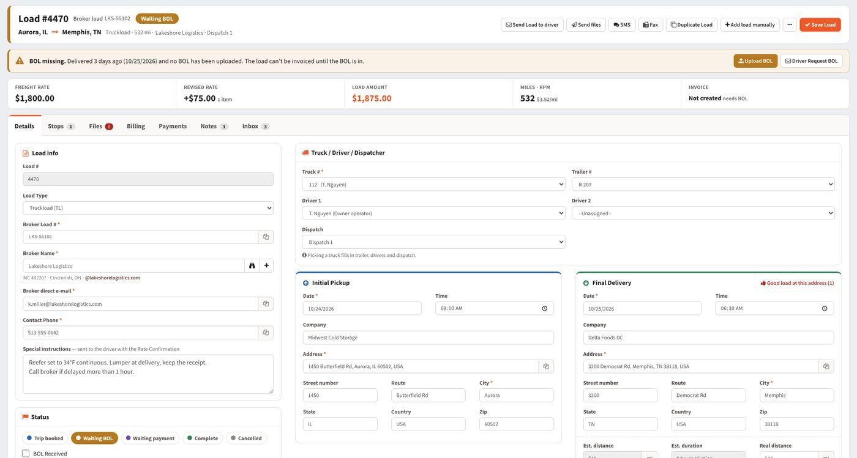Add new broker with plus icon
Image resolution: width=857 pixels, height=458 pixels.
pyautogui.click(x=266, y=266)
